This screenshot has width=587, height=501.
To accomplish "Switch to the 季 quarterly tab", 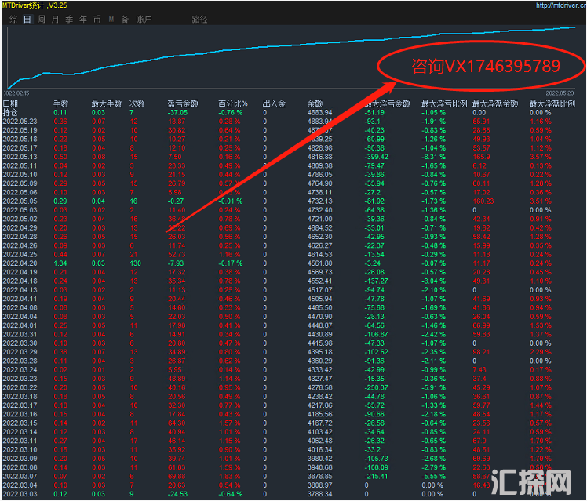I will coord(69,18).
